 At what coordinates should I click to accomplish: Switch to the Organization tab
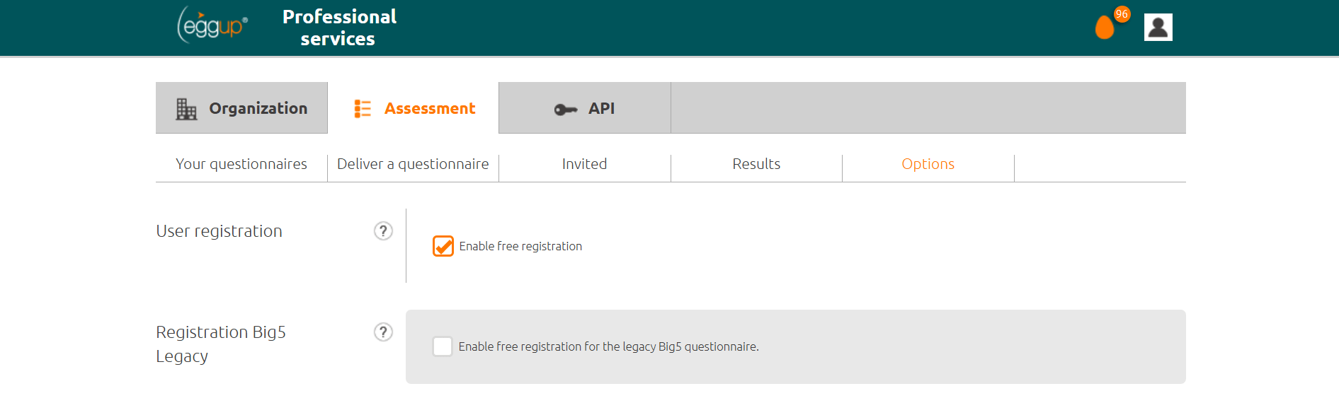pos(241,108)
